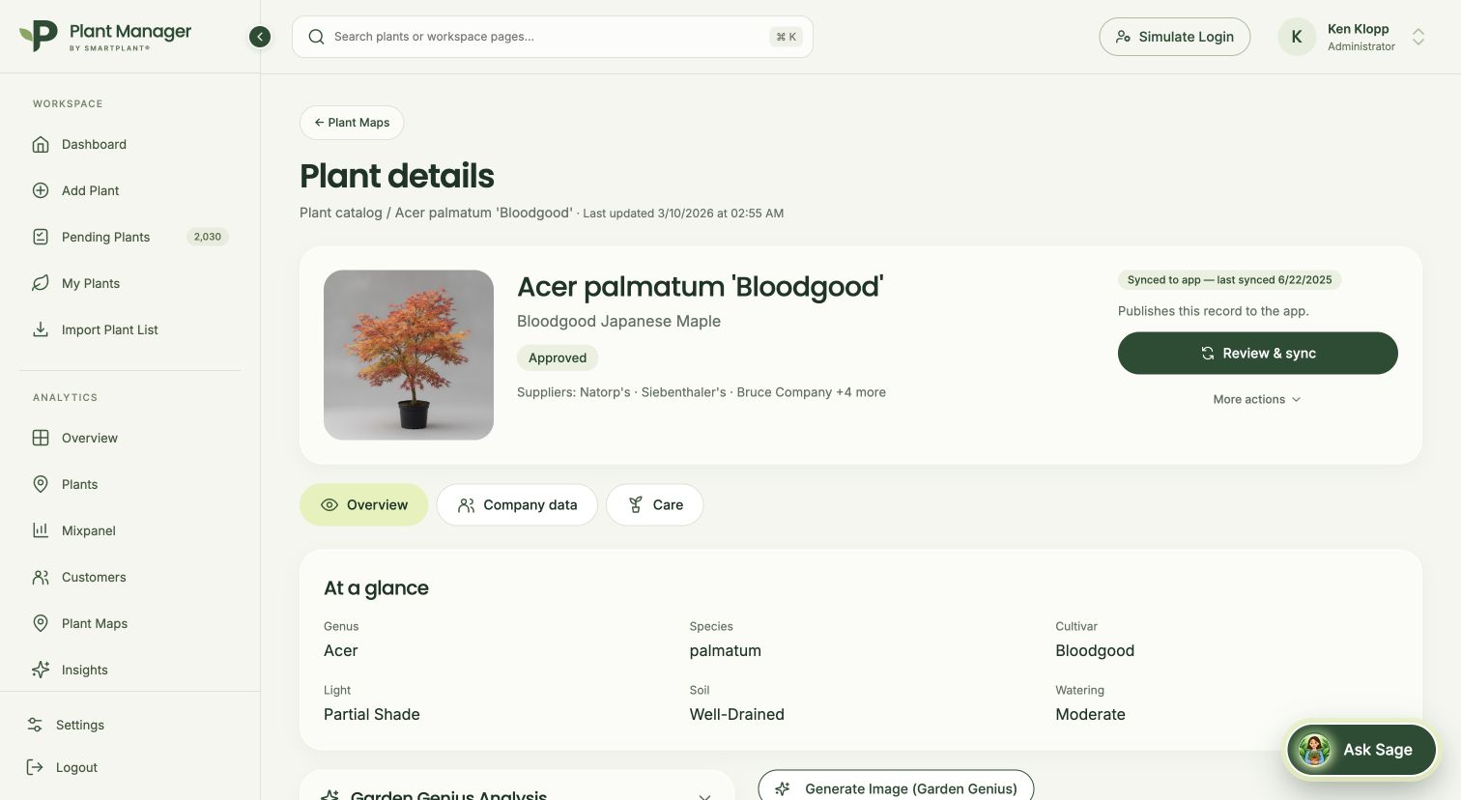The height and width of the screenshot is (800, 1461).
Task: Click the Simulate Login button
Action: (1174, 37)
